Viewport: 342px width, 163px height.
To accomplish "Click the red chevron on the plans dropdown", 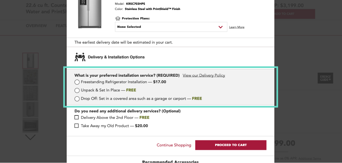I will (221, 27).
